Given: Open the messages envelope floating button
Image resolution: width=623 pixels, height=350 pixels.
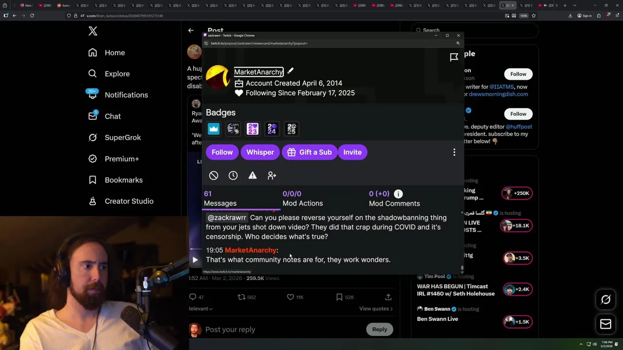Looking at the screenshot, I should click(x=605, y=324).
